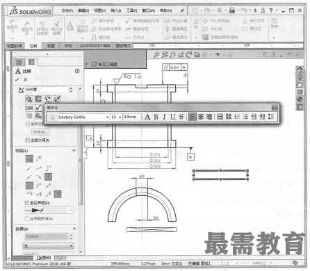Switch to the SOLIDWORKS 插件 tab
The height and width of the screenshot is (271, 310).
[x=95, y=46]
